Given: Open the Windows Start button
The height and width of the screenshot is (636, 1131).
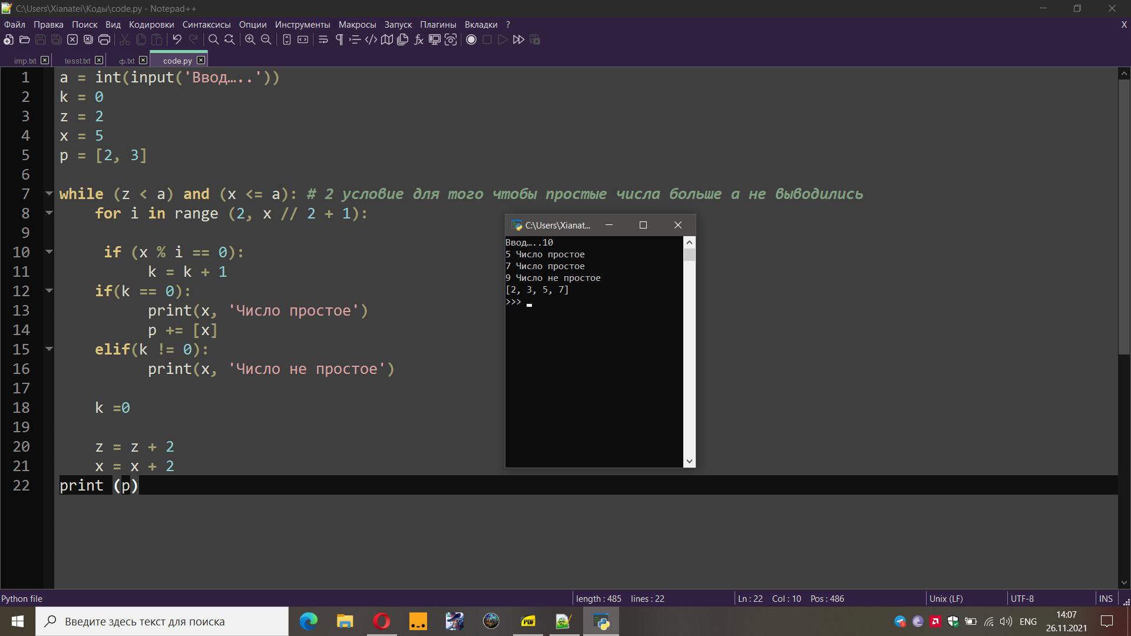Looking at the screenshot, I should click(18, 621).
